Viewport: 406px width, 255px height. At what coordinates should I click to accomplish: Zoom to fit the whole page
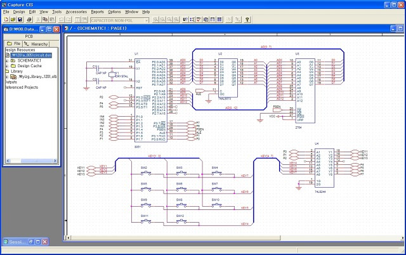tap(176, 20)
